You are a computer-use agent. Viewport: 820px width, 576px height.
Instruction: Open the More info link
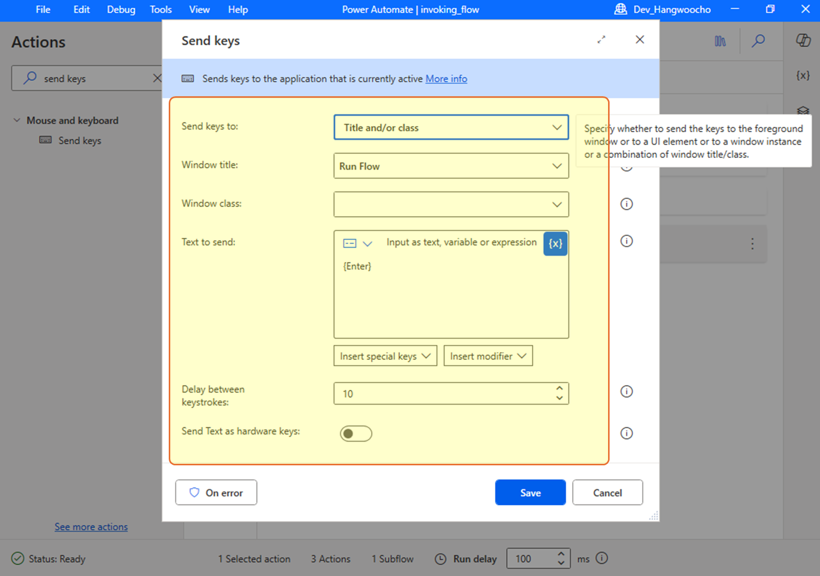[446, 79]
